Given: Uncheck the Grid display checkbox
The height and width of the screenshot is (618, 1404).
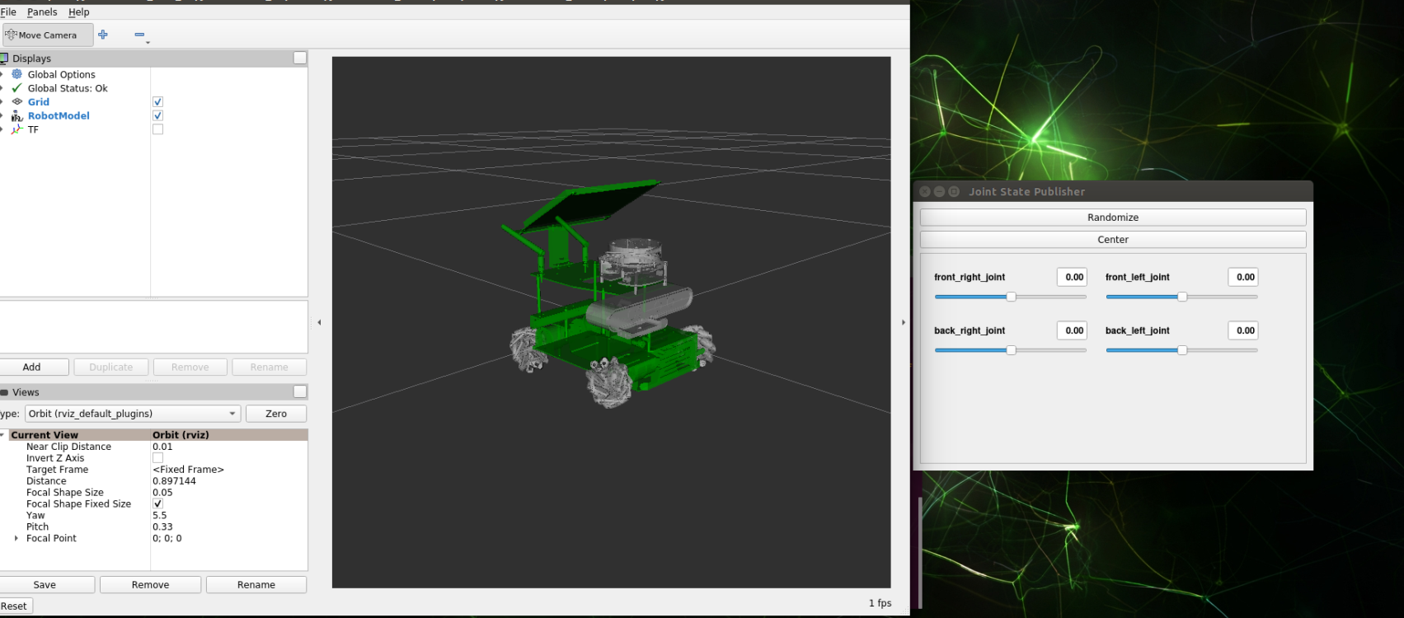Looking at the screenshot, I should pos(157,102).
